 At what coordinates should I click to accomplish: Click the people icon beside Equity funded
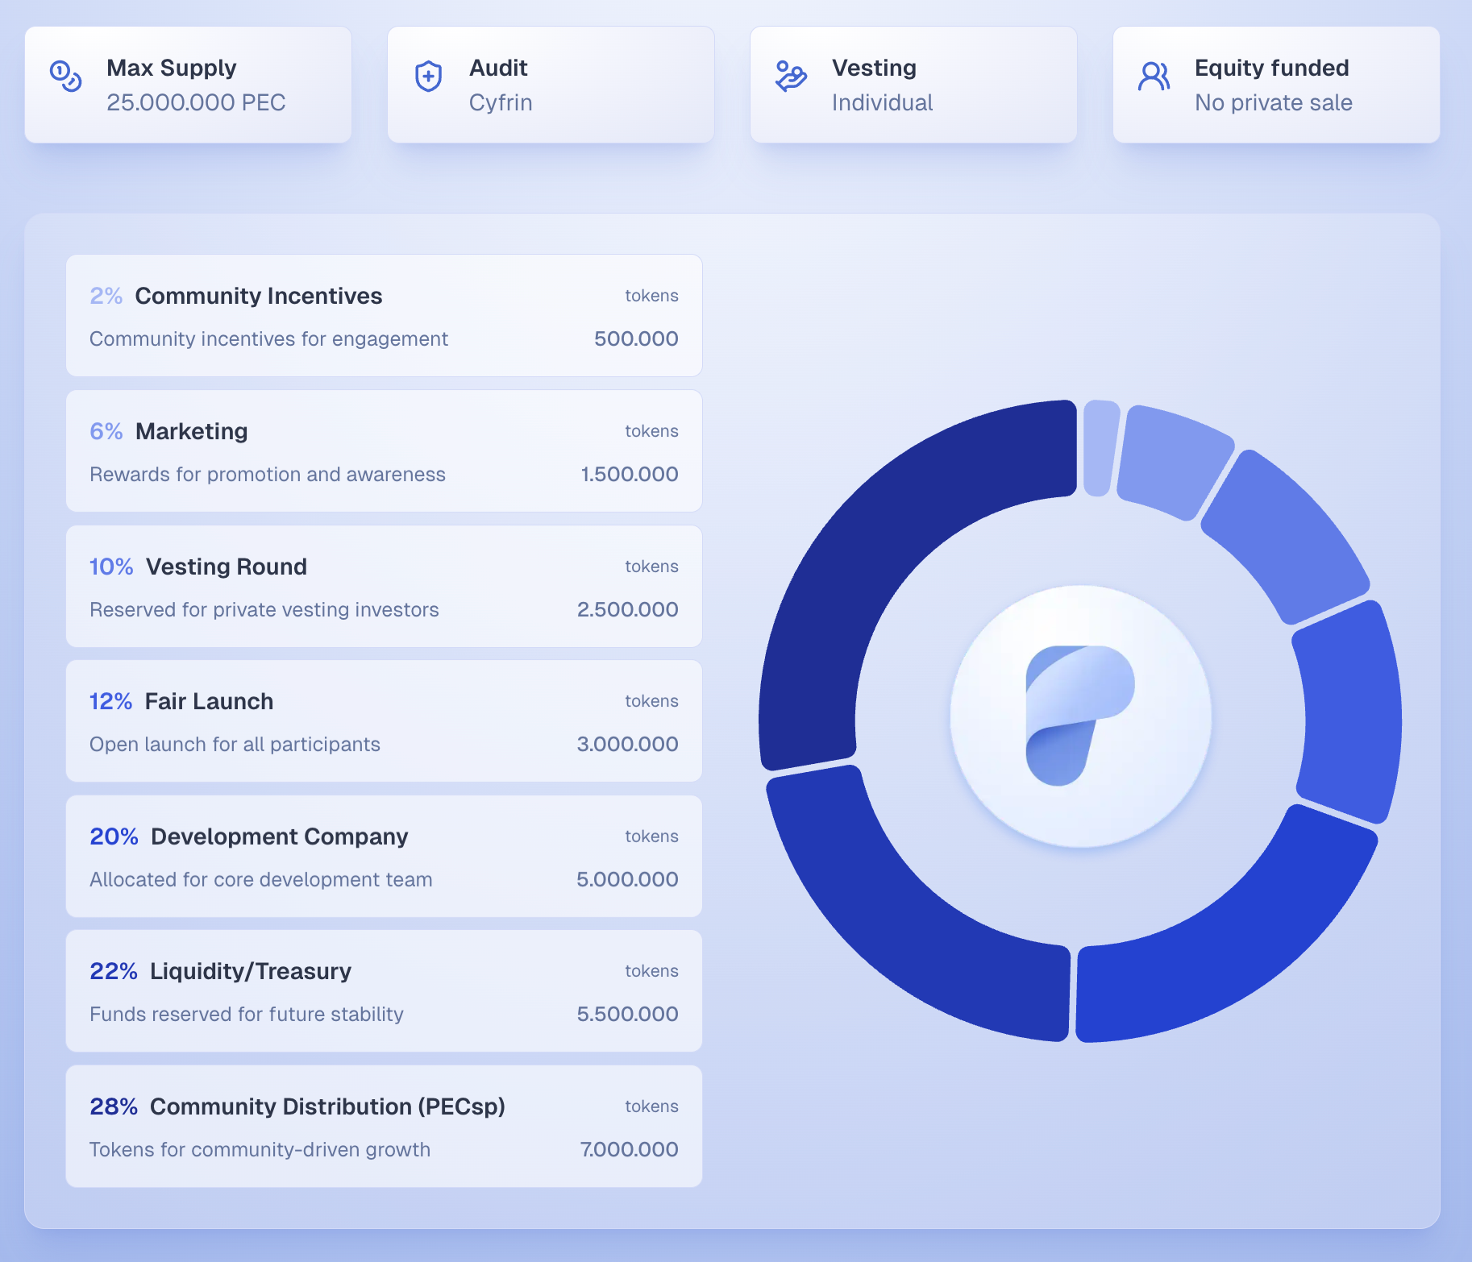click(1154, 77)
